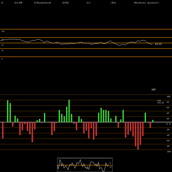Click the 'SI & MR' header label
Screen dimensions: 172x172
[x=18, y=3]
